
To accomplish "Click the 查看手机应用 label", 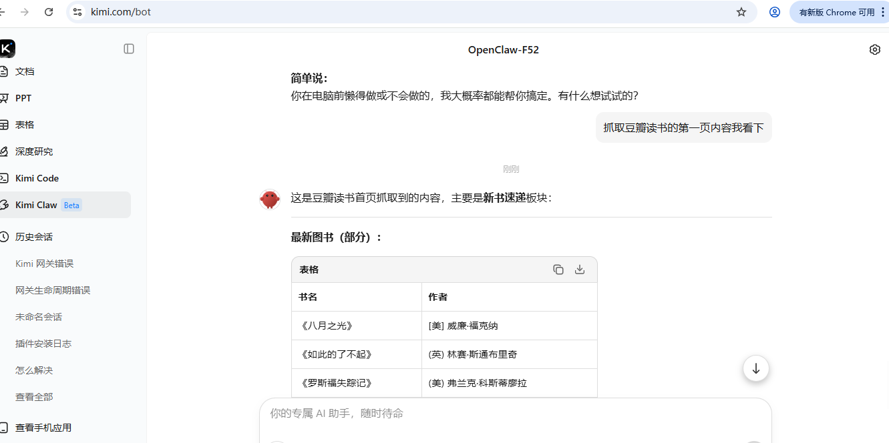I will coord(43,428).
